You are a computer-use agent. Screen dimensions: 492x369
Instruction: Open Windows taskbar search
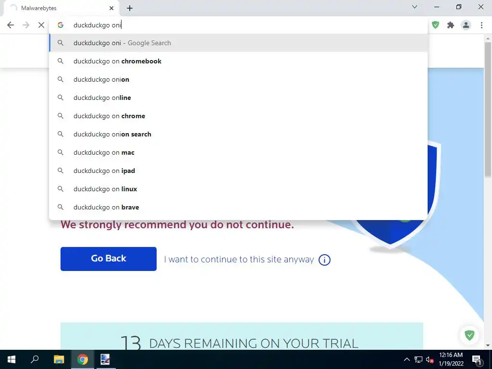pyautogui.click(x=35, y=359)
